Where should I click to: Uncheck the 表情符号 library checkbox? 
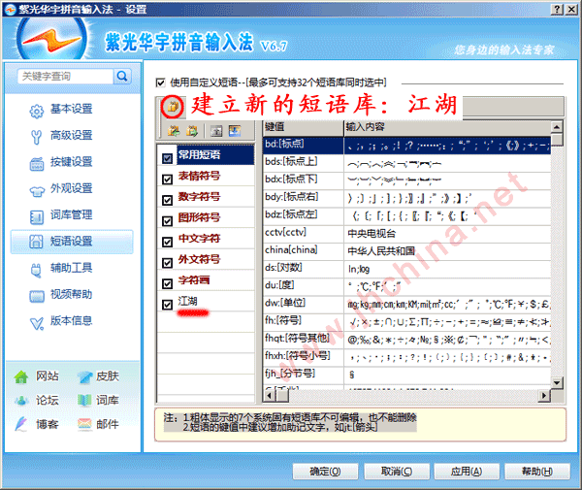[168, 180]
